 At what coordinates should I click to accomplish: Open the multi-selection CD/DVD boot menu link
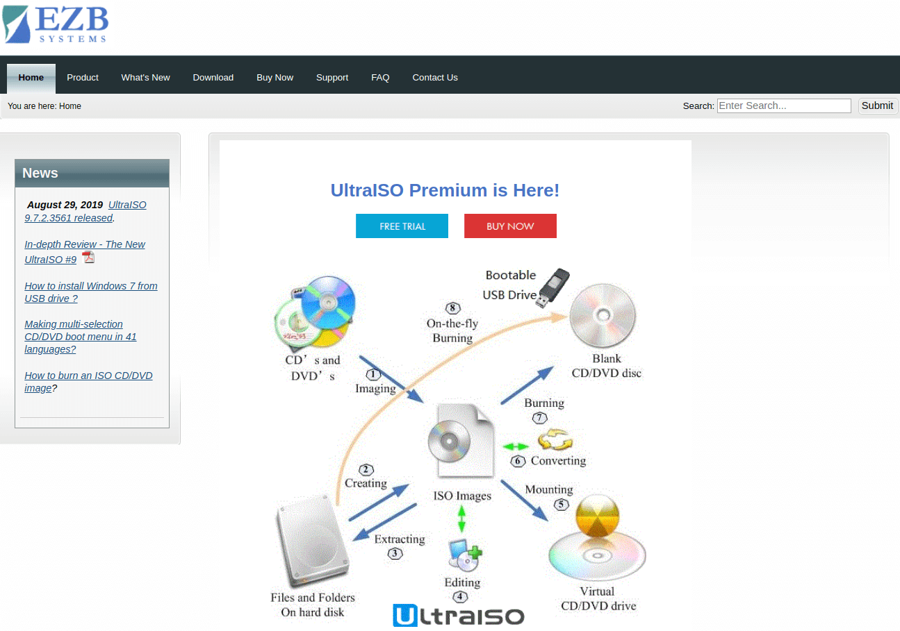click(x=81, y=337)
